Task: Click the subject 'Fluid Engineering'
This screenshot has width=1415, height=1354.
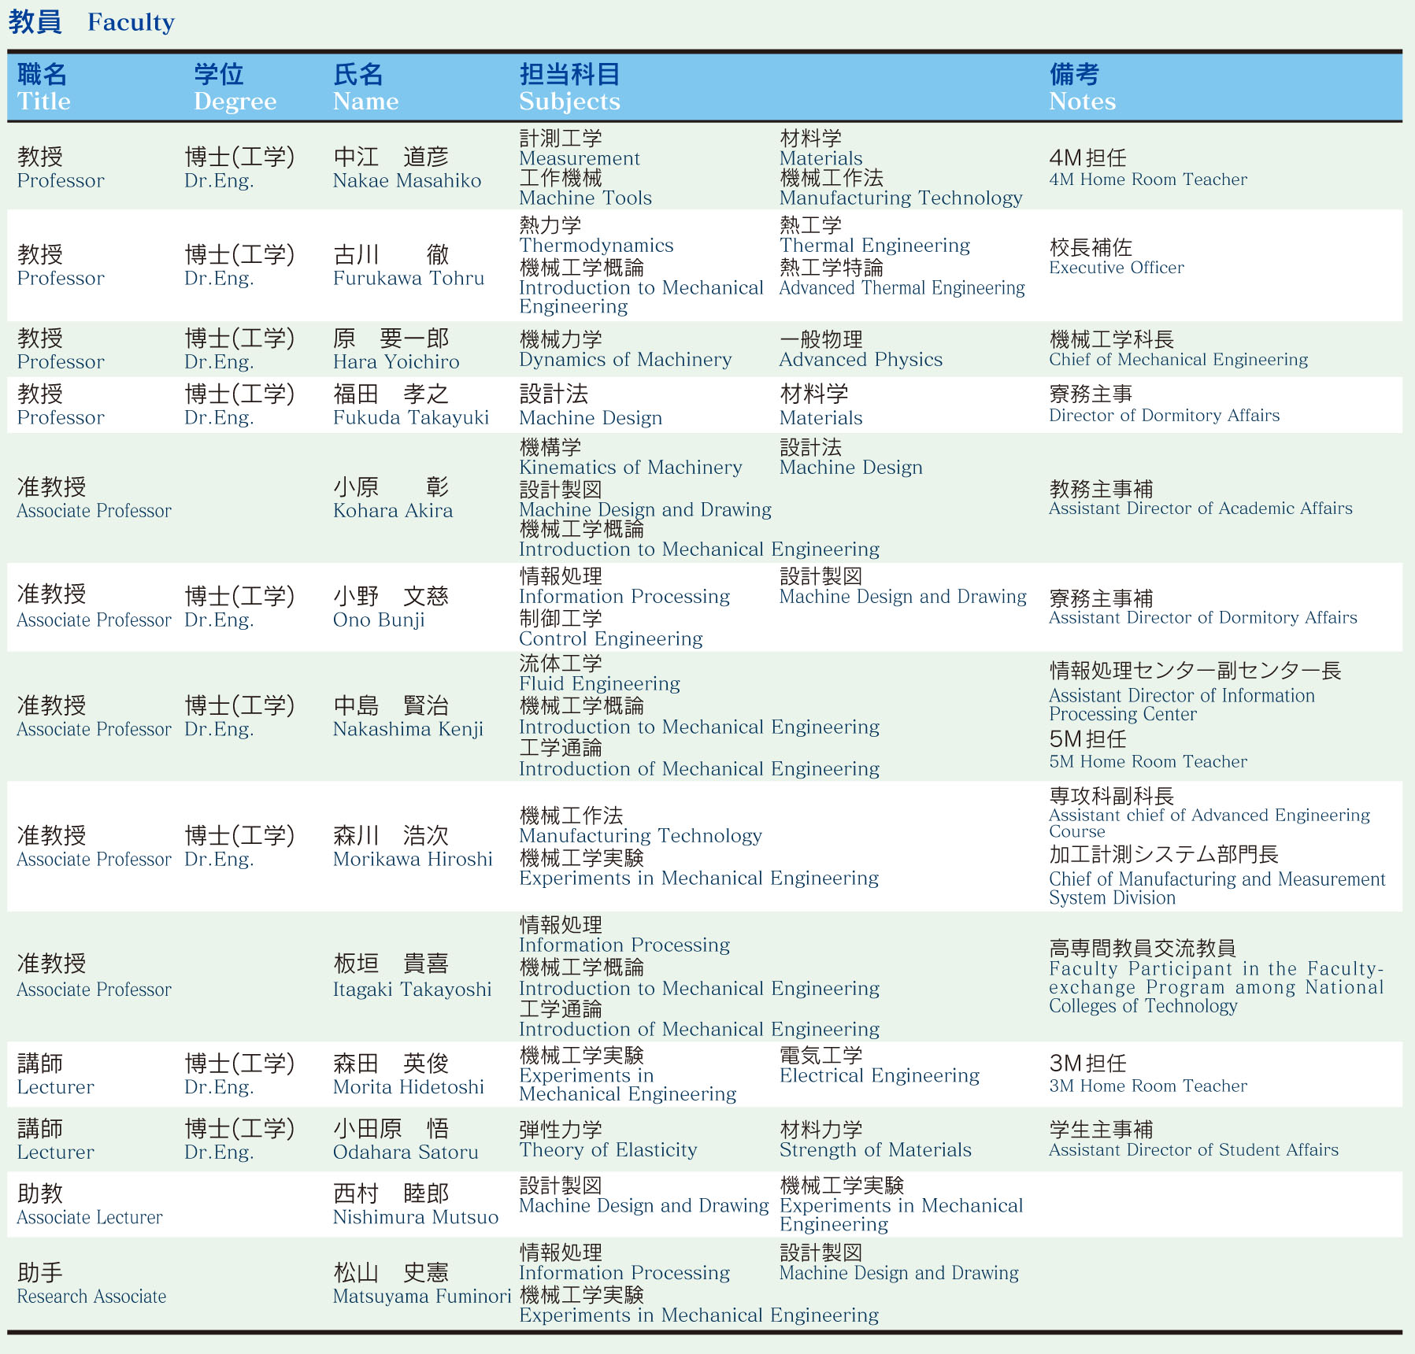Action: pyautogui.click(x=599, y=684)
